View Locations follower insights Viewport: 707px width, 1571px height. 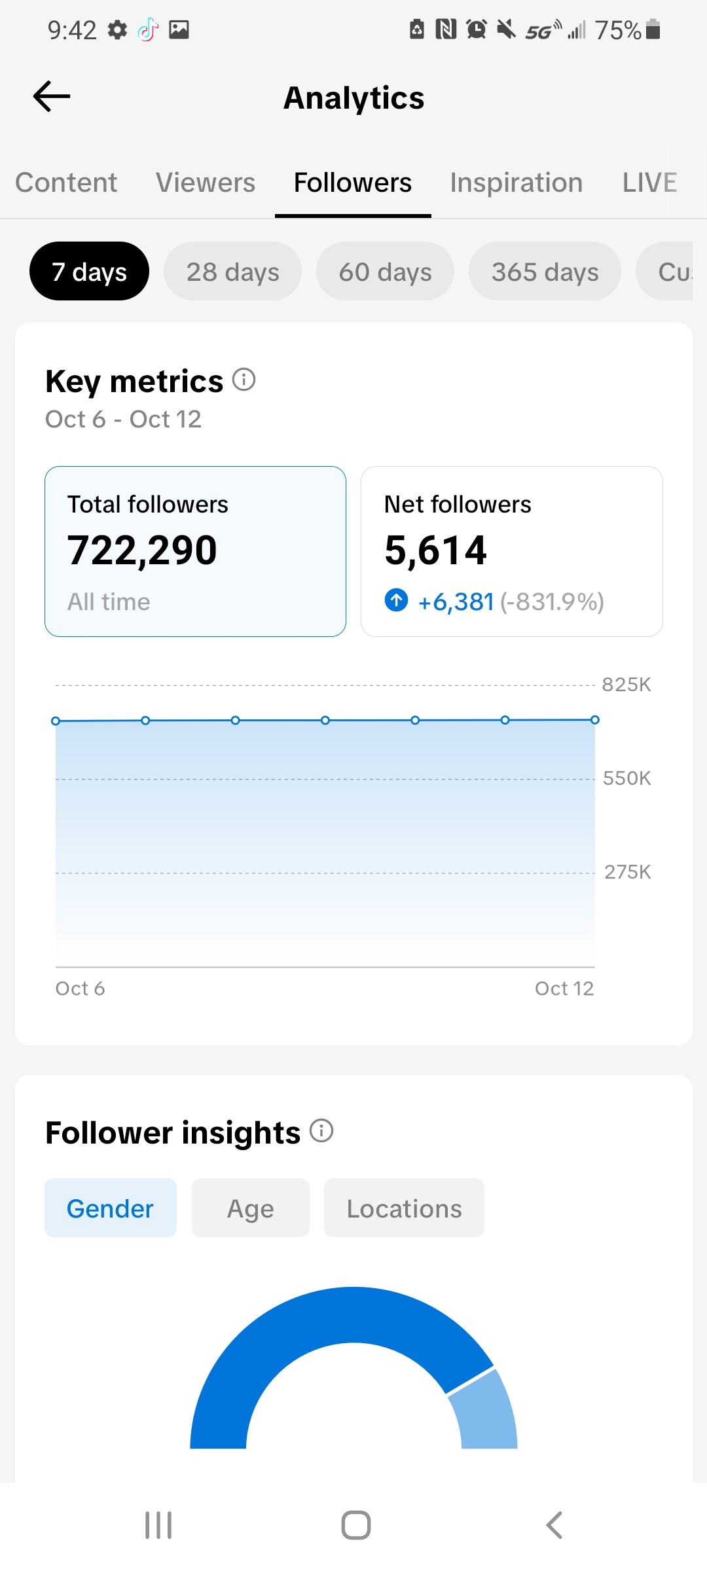pyautogui.click(x=404, y=1208)
